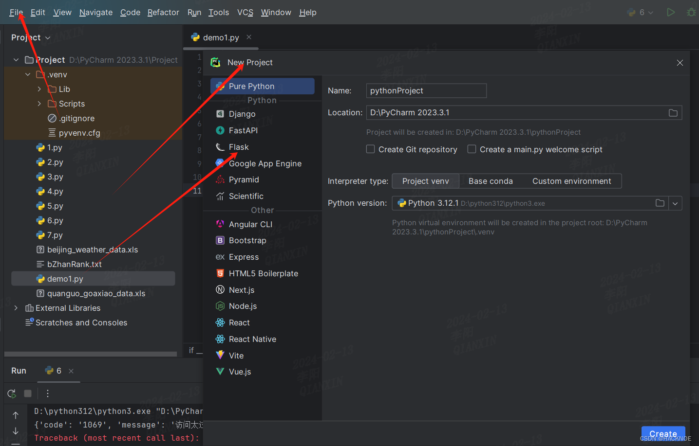Jump down the stack trace with down arrow

(x=16, y=431)
